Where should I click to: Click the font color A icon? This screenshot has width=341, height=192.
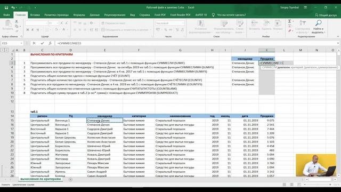[x=64, y=30]
